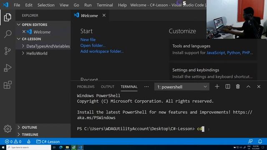
Task: Switch to VS Code taskbar icon
Action: pos(81,147)
